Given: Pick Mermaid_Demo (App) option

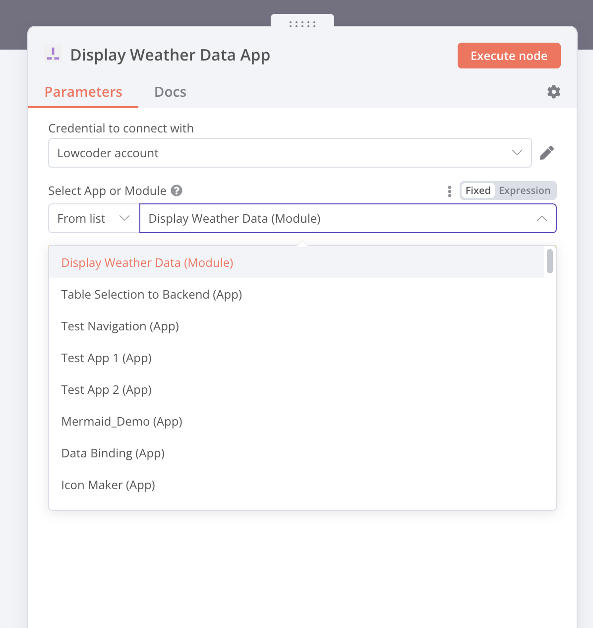Looking at the screenshot, I should pyautogui.click(x=121, y=422).
